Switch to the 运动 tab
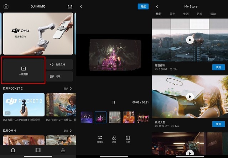Viewport: 228px width, 158px height. [x=213, y=14]
